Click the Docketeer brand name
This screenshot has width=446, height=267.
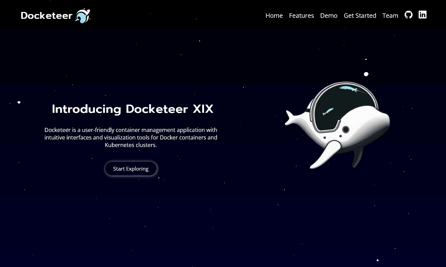pyautogui.click(x=46, y=16)
